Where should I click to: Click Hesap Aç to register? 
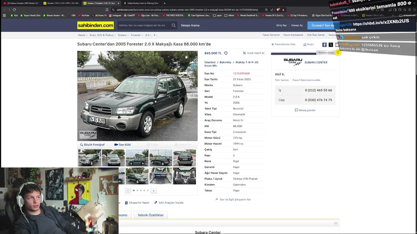(297, 25)
